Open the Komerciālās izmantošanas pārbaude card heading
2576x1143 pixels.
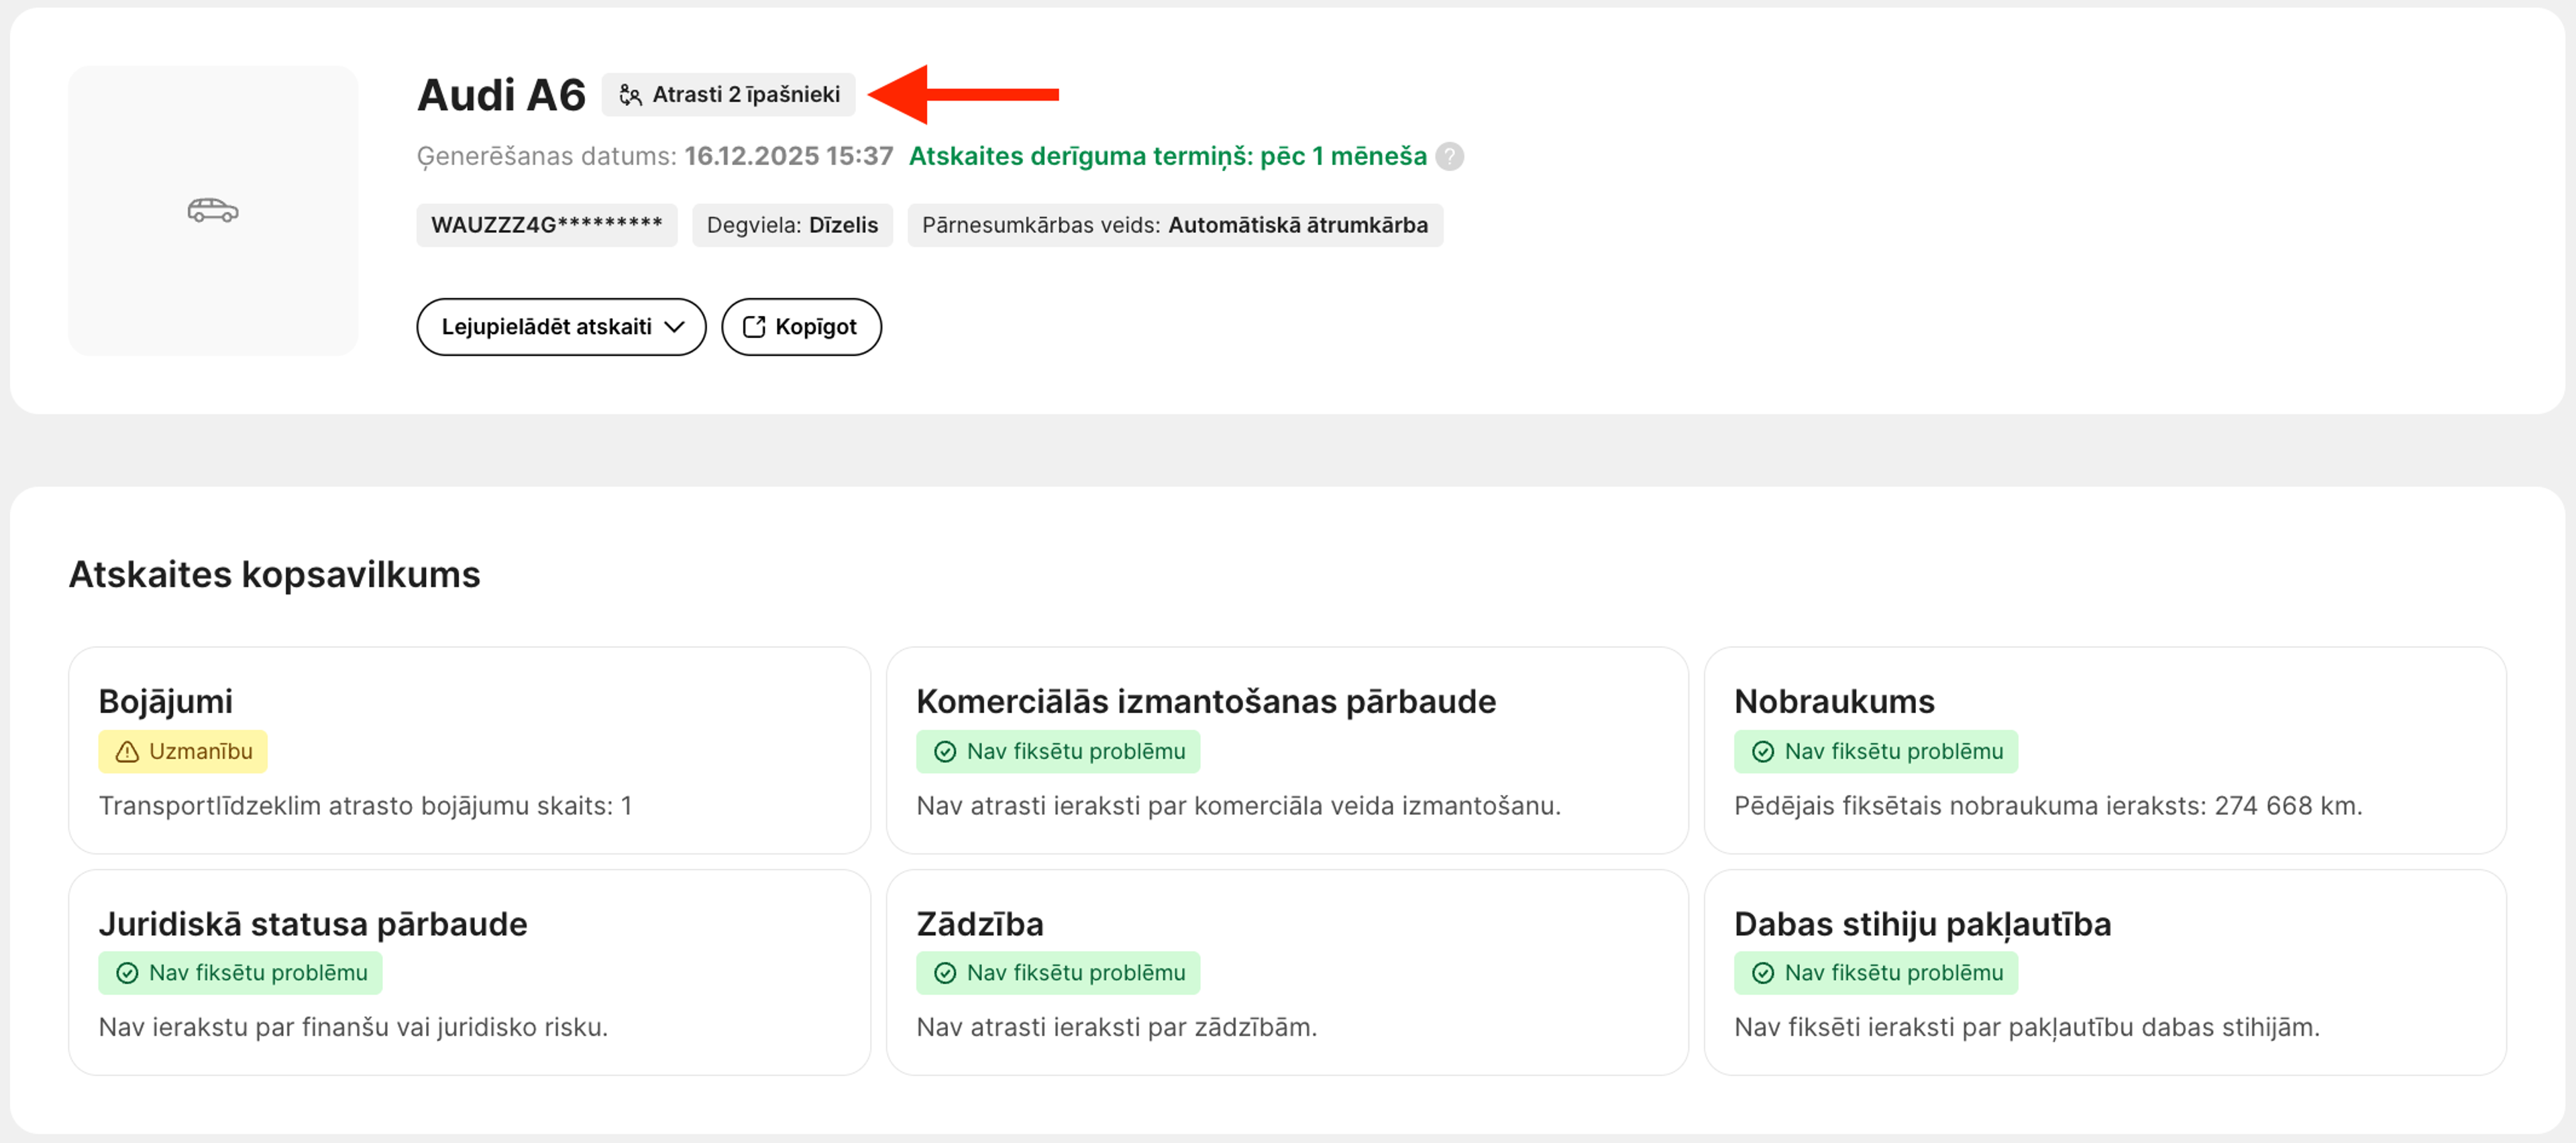pyautogui.click(x=1206, y=701)
